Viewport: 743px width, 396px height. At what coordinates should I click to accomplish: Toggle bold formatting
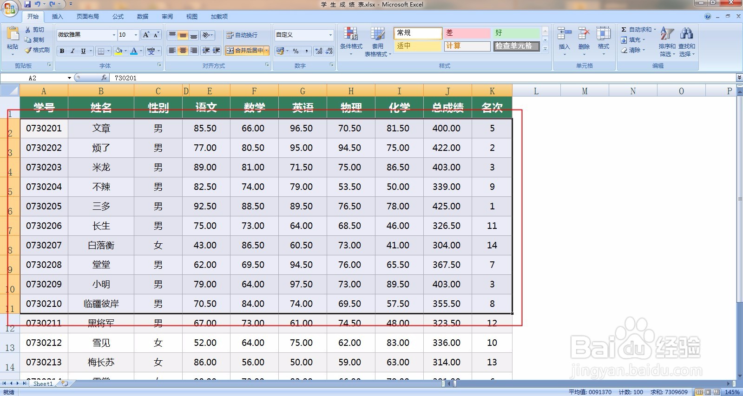pos(62,51)
